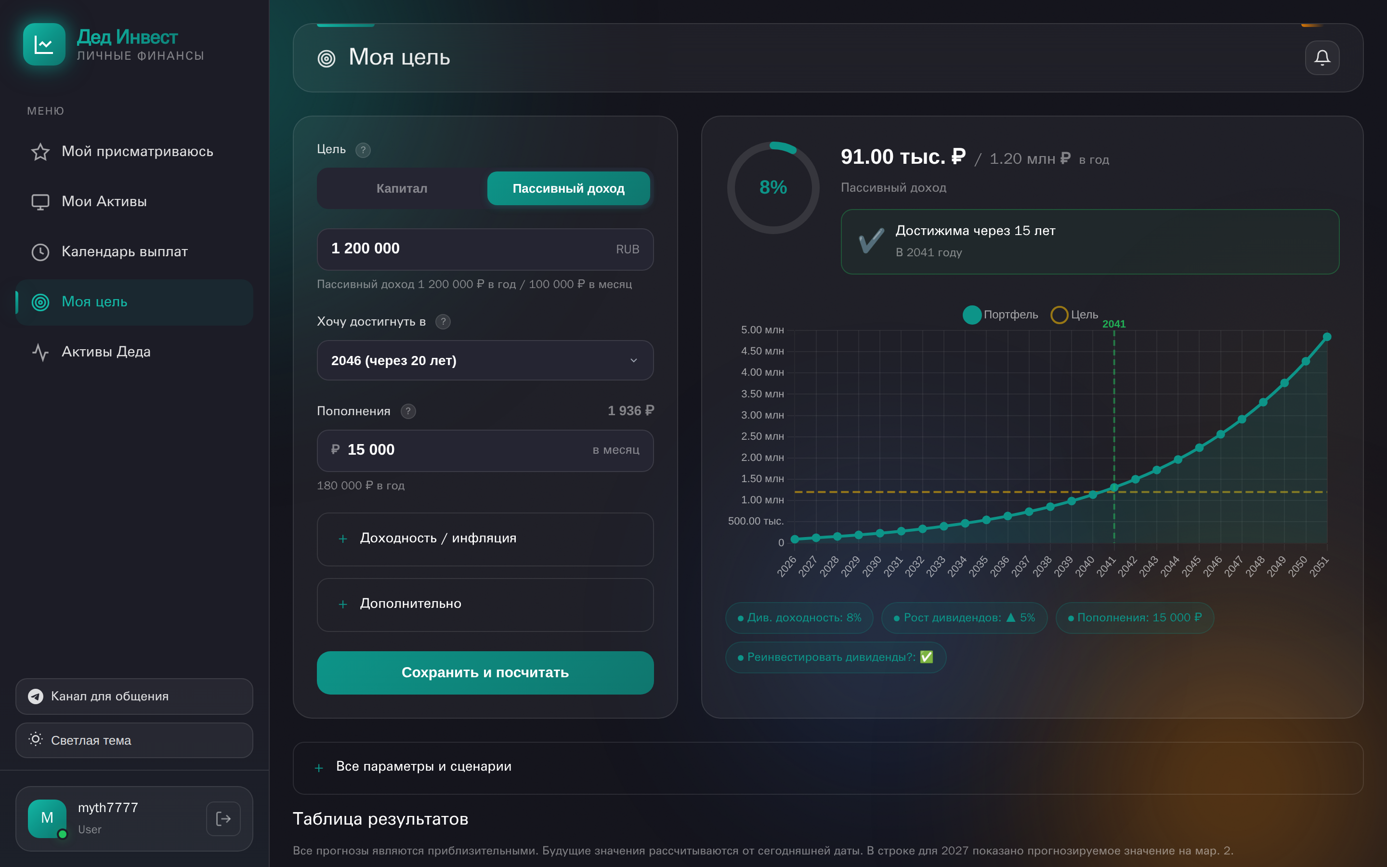
Task: Toggle Светлая тема theme switch
Action: pyautogui.click(x=134, y=740)
